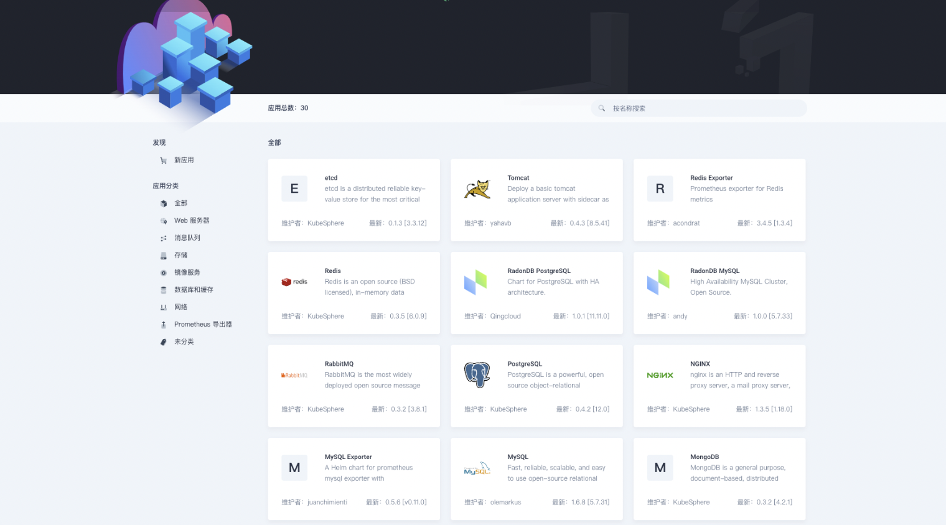Click the RadonDB PostgreSQL logo icon
946x525 pixels.
click(x=475, y=282)
